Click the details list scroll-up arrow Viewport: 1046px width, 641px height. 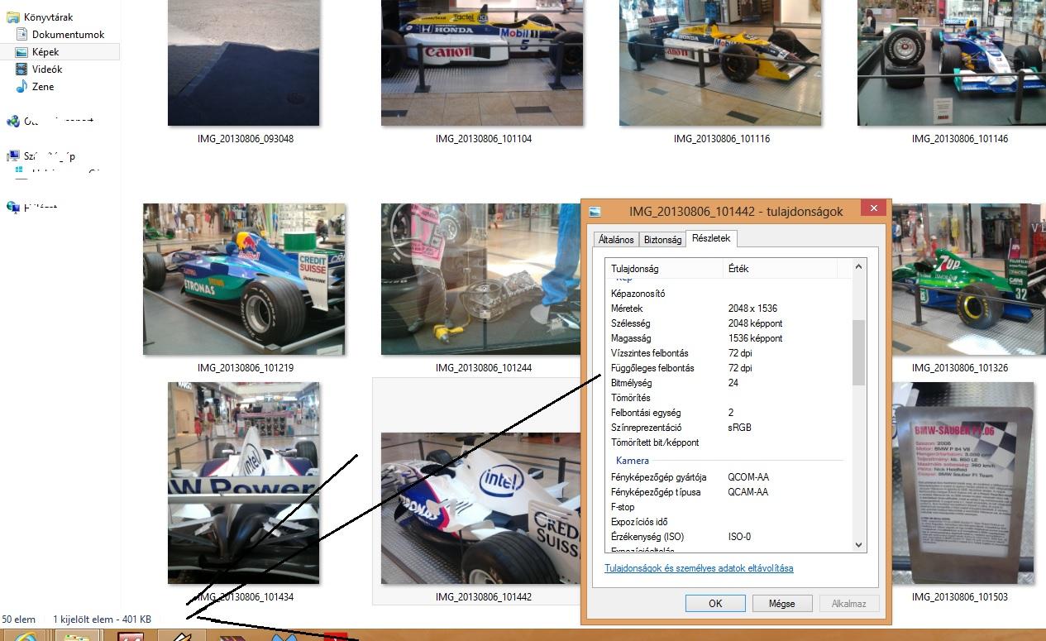point(858,266)
